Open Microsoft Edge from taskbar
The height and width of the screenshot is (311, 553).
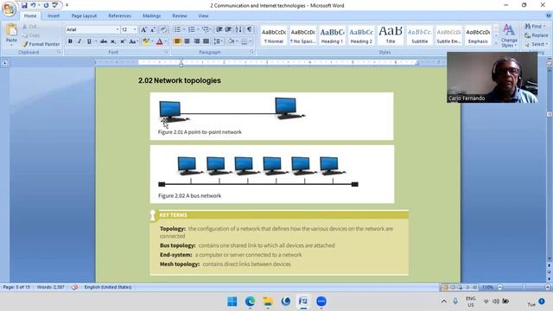click(x=250, y=301)
